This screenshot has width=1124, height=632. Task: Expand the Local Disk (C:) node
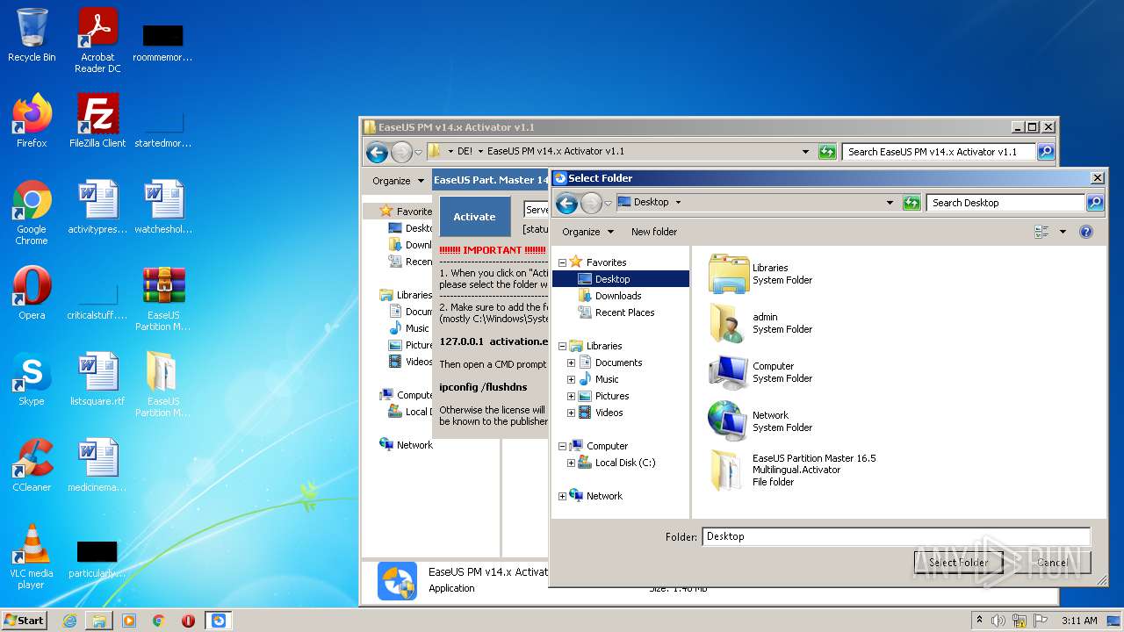click(571, 463)
